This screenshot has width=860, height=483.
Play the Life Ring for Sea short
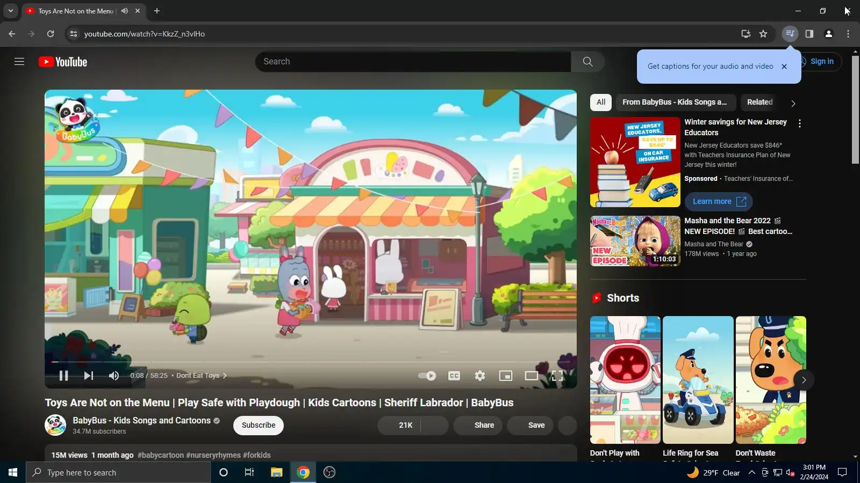pyautogui.click(x=698, y=380)
